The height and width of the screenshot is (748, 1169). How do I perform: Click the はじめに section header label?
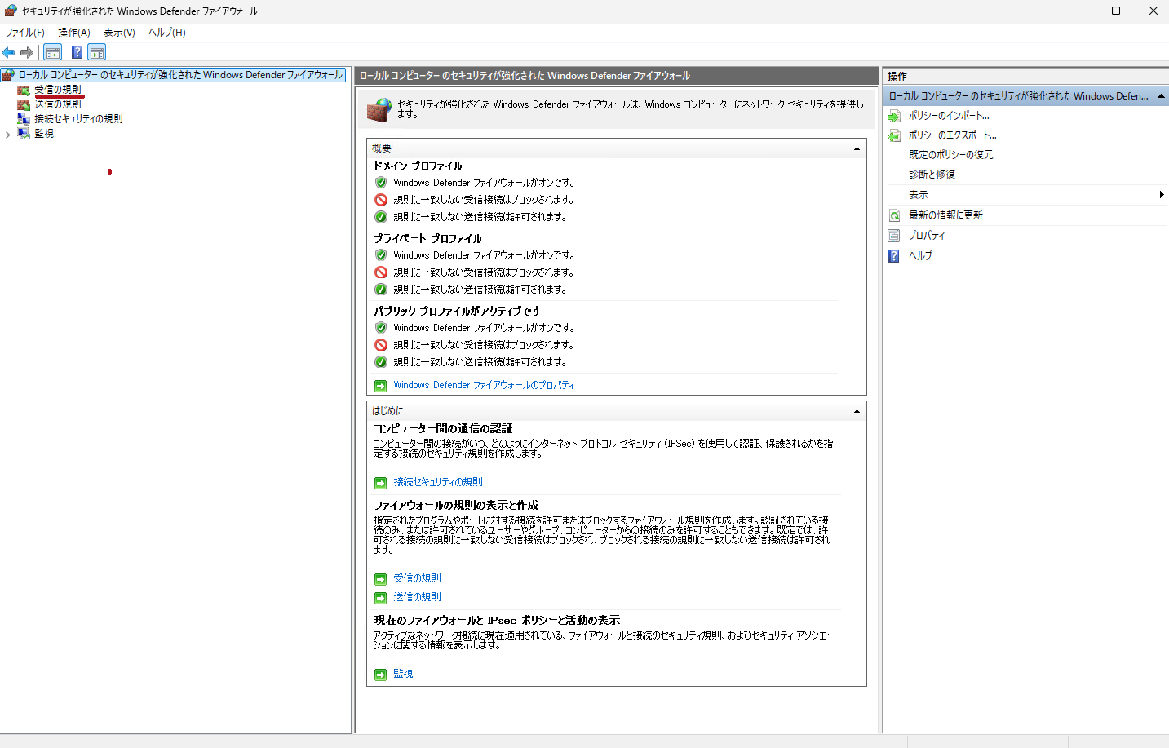[x=387, y=411]
